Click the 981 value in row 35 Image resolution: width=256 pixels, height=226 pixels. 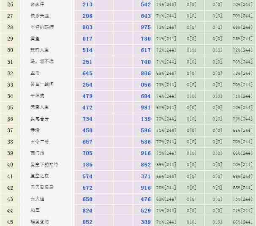click(x=146, y=108)
